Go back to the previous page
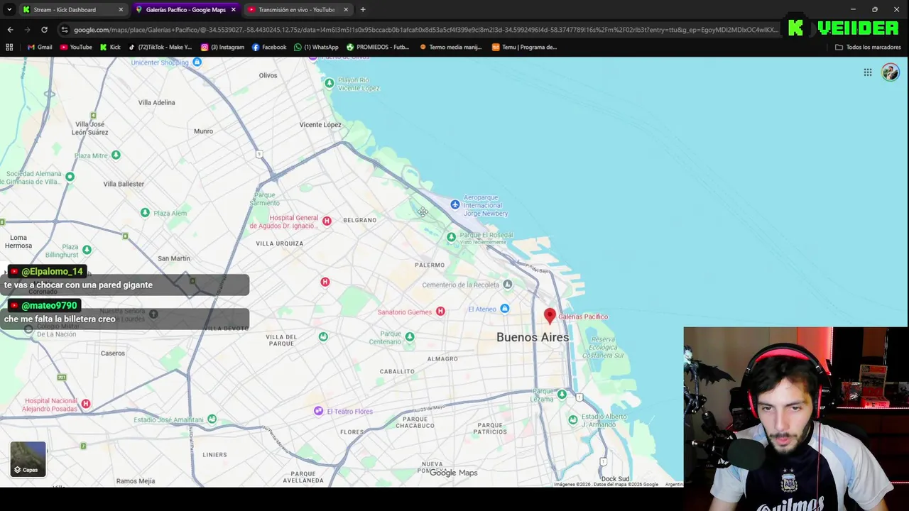Viewport: 909px width, 511px height. [x=10, y=30]
